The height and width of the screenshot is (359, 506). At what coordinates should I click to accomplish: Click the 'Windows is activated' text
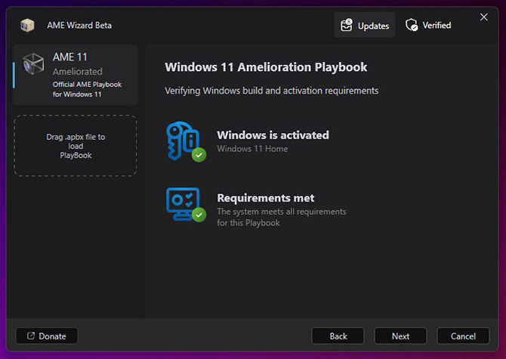(273, 135)
